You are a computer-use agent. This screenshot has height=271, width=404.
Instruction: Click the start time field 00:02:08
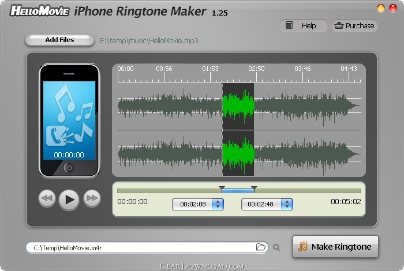[x=193, y=204]
